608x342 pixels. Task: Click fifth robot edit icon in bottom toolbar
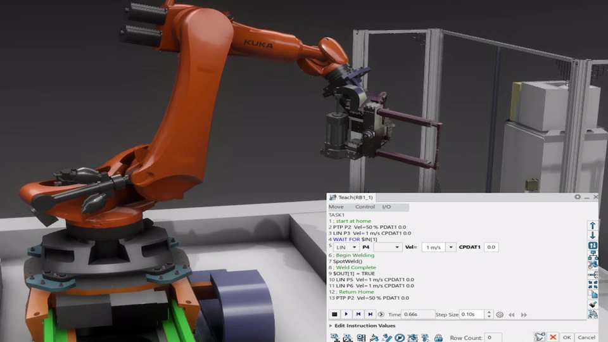[386, 338]
